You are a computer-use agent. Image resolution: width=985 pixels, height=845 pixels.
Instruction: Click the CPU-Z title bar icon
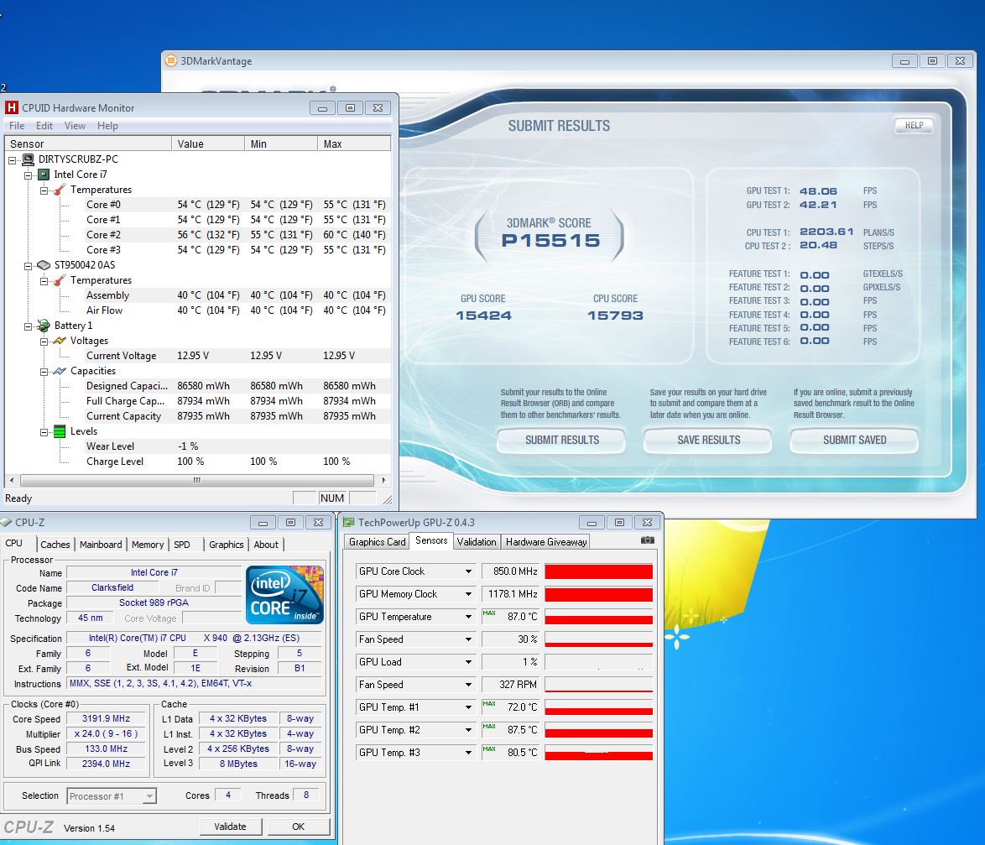6,522
